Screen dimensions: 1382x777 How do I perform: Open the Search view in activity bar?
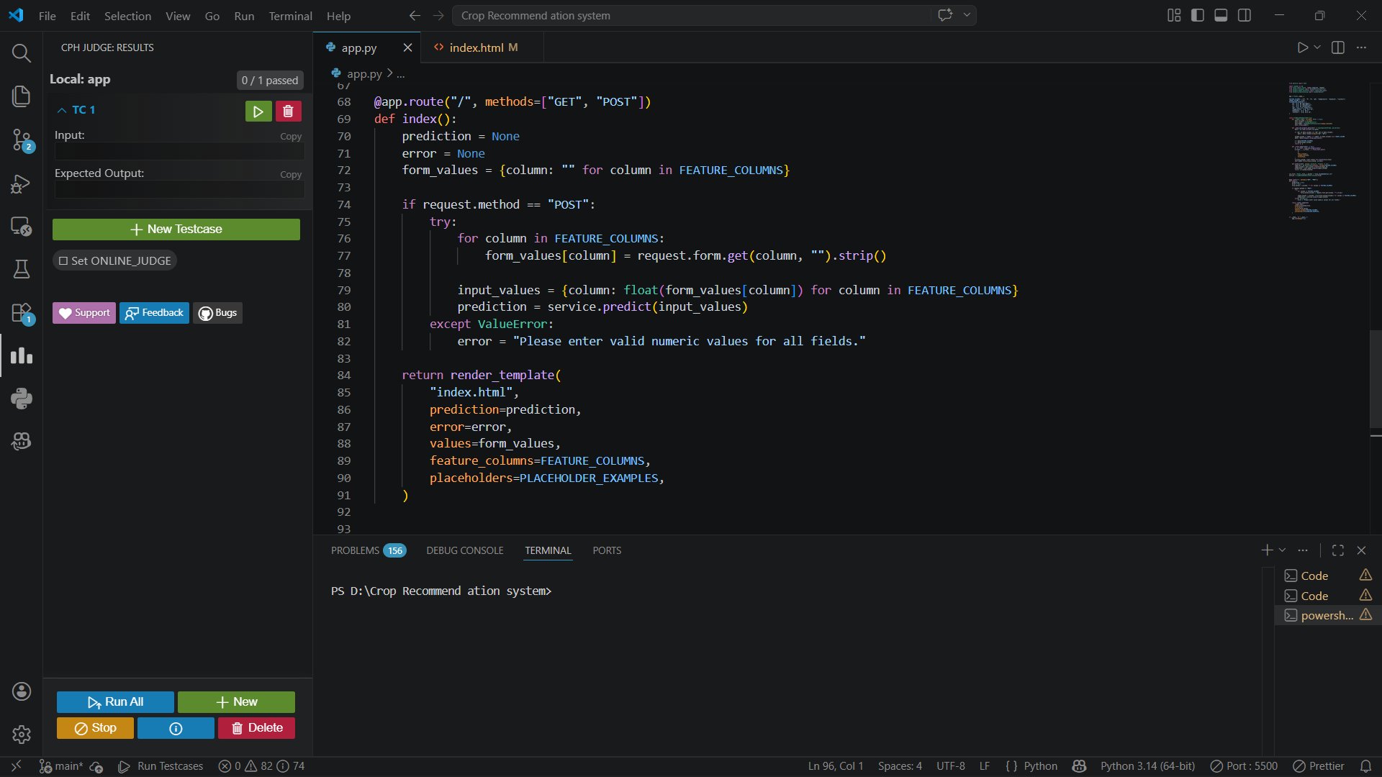click(x=21, y=53)
